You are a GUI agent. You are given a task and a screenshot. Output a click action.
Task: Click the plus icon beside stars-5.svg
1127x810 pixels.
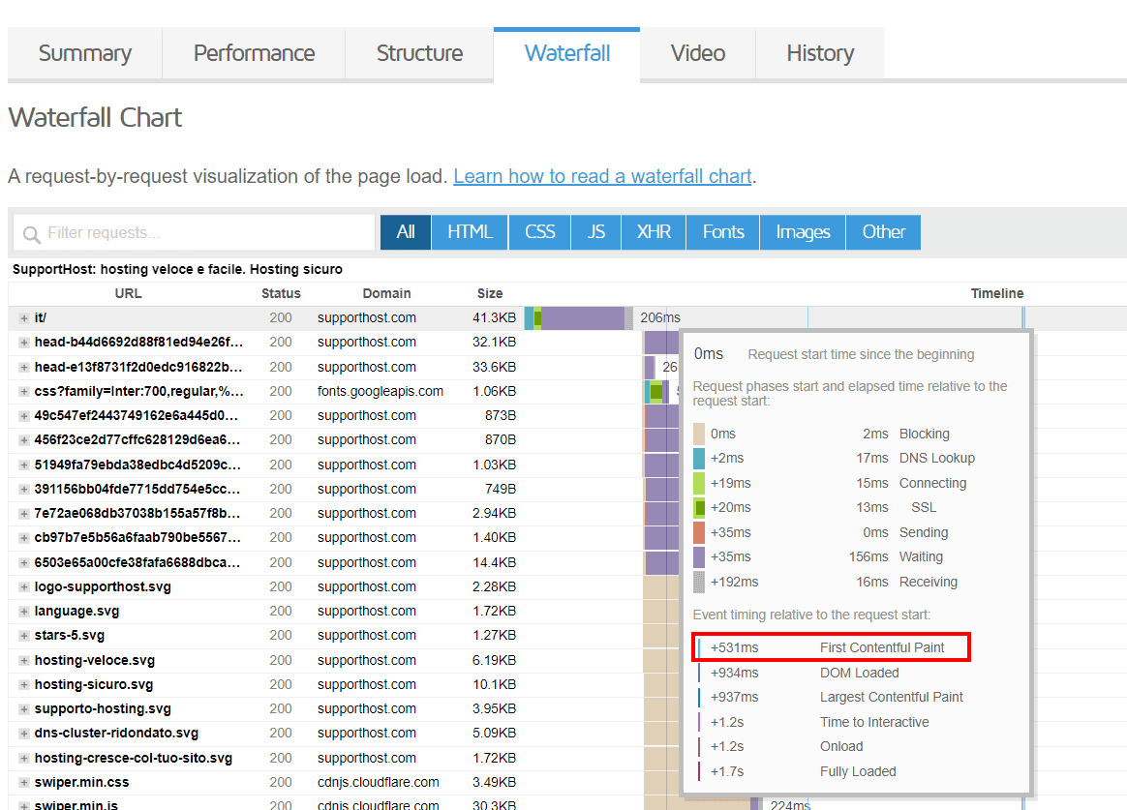24,636
